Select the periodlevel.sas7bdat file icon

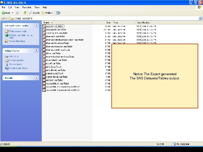coord(44,70)
